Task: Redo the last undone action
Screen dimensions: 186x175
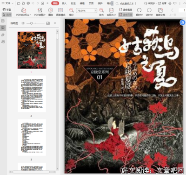Action: click(38, 3)
